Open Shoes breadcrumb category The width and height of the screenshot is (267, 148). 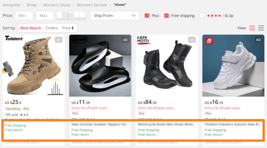click(x=31, y=5)
